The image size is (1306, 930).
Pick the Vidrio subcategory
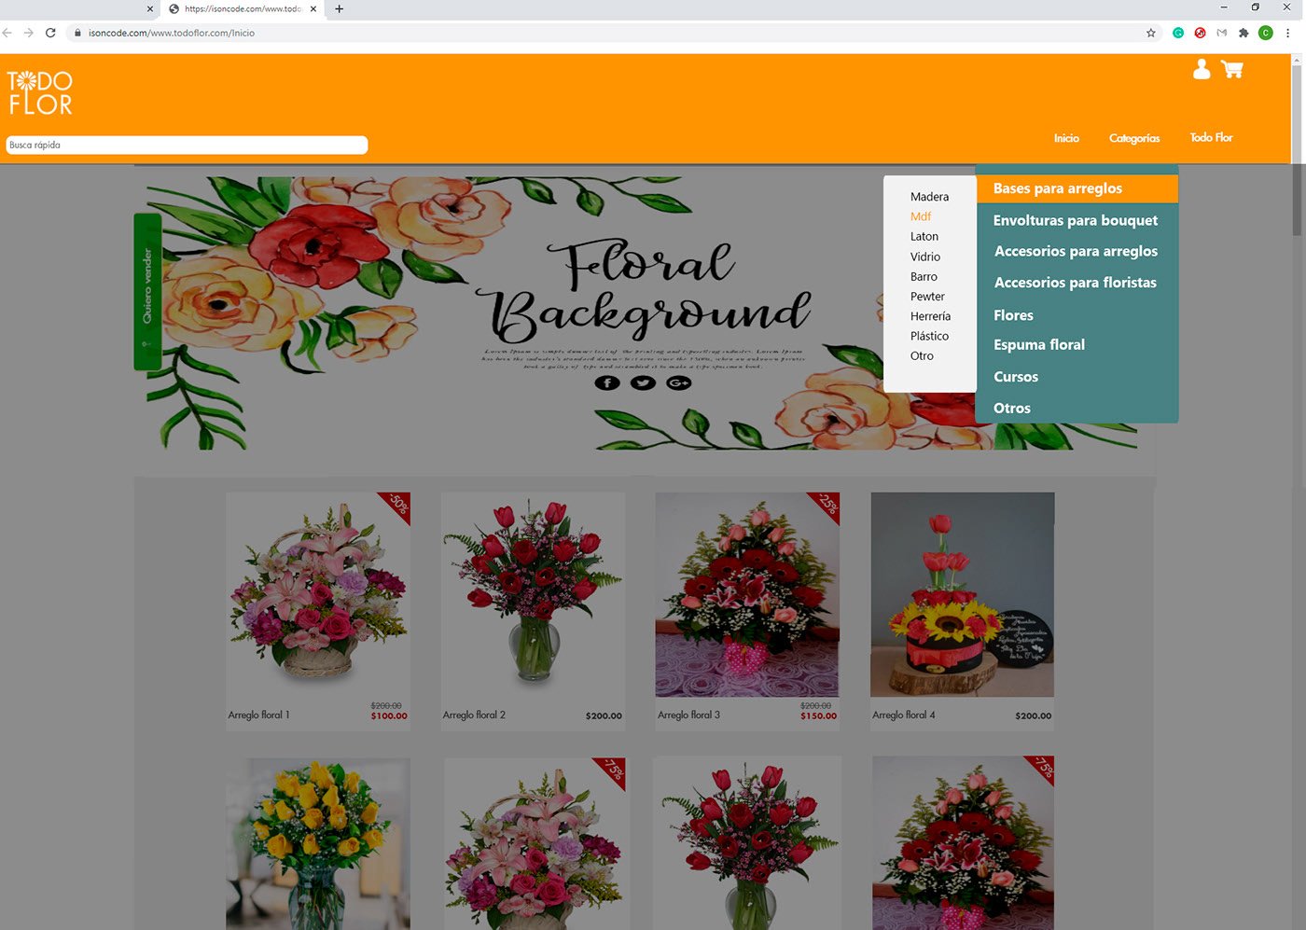tap(925, 257)
